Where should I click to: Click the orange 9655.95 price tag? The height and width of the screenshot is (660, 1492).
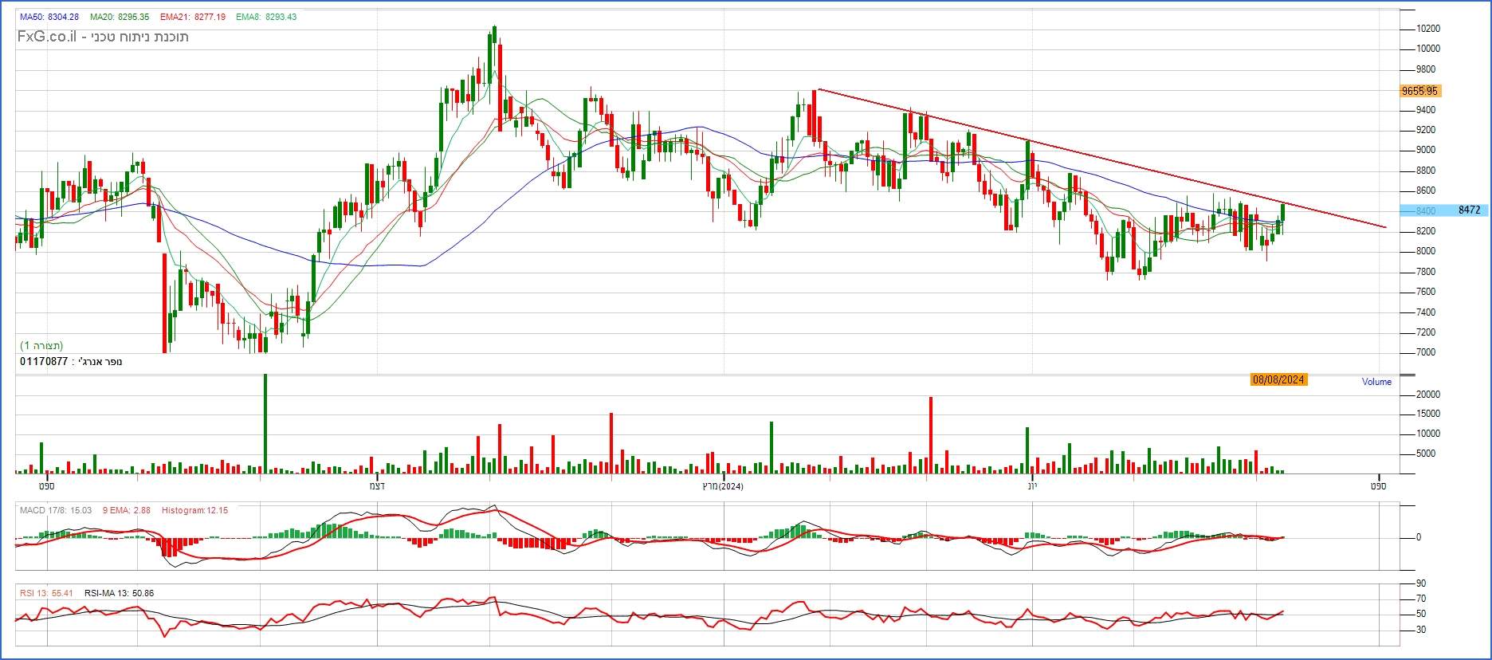click(x=1419, y=91)
